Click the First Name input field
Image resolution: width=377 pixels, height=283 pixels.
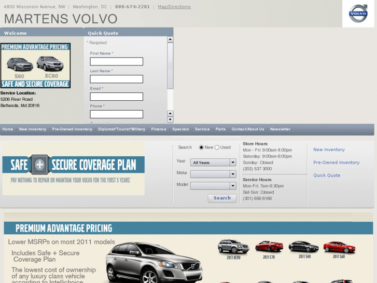click(116, 61)
